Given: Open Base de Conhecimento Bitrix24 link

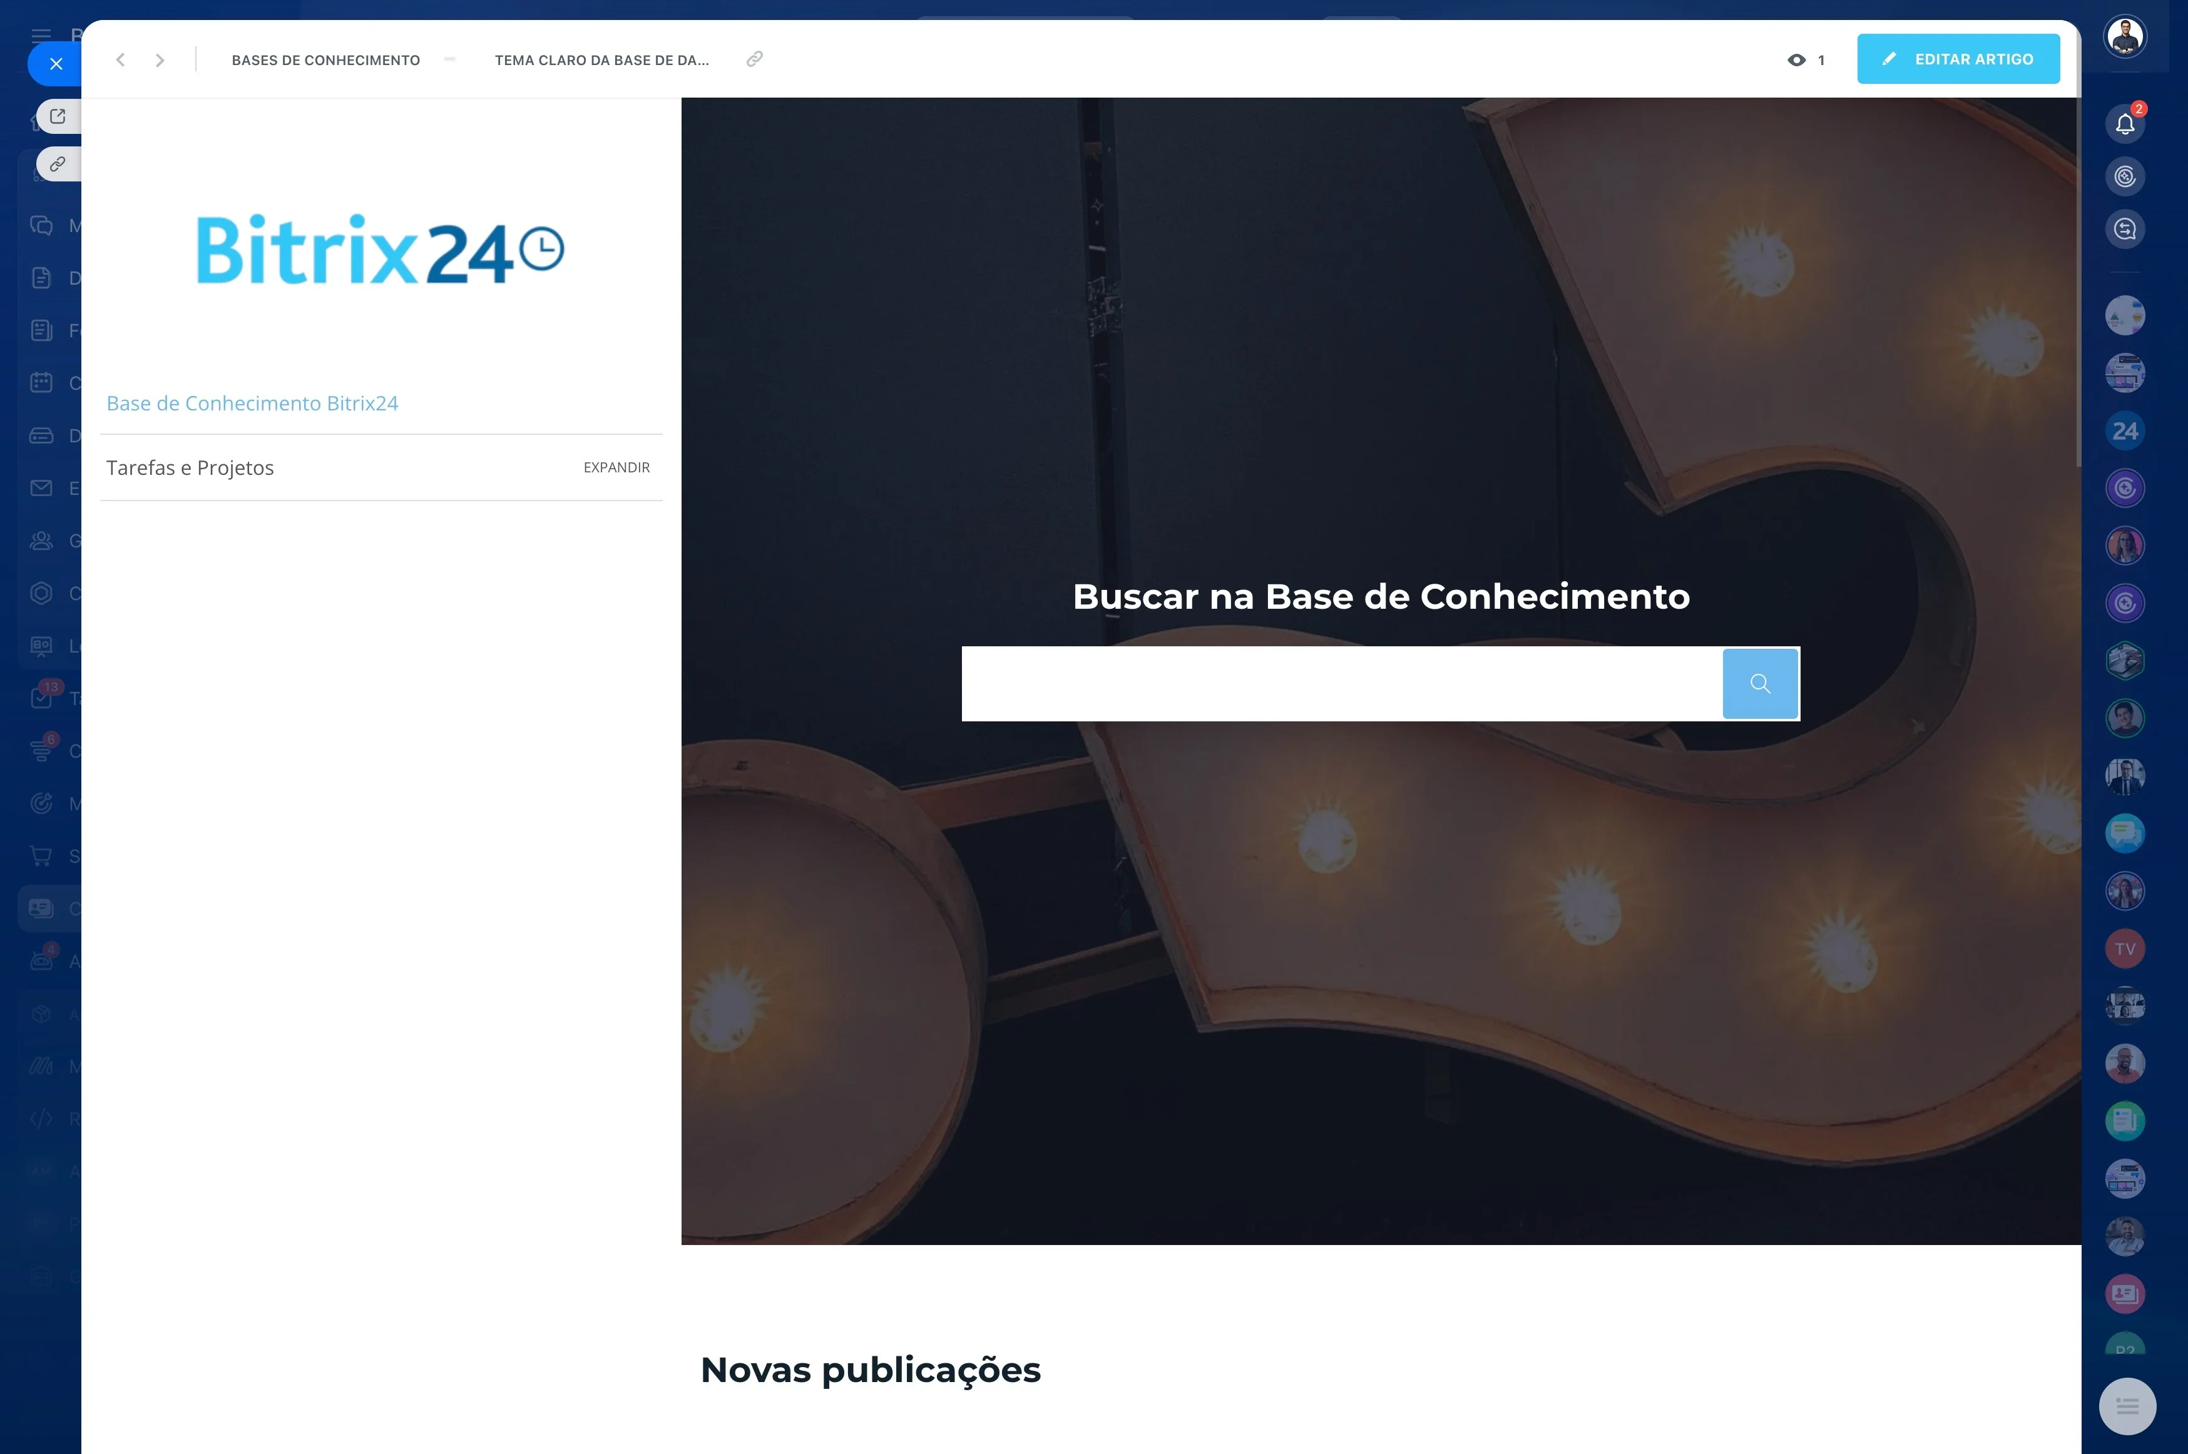Looking at the screenshot, I should click(x=252, y=404).
